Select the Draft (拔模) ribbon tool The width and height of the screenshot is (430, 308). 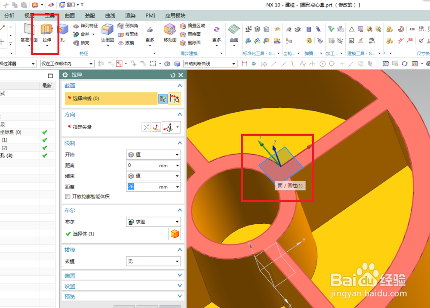coord(126,43)
